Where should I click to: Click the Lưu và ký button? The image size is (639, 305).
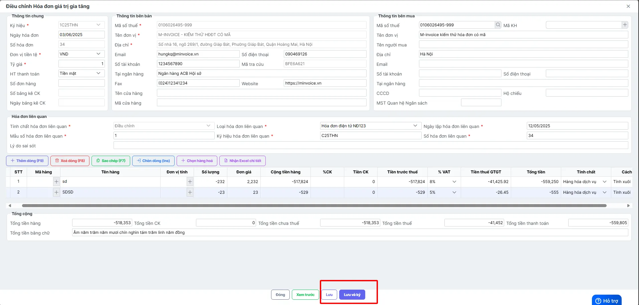(352, 295)
